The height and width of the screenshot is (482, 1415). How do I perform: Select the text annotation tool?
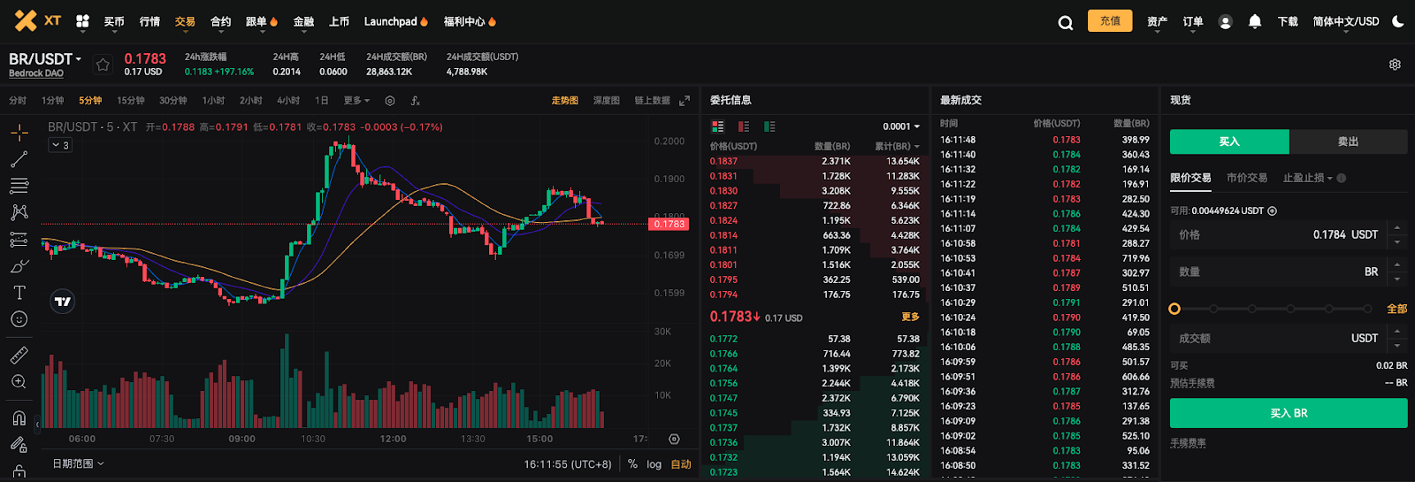pos(19,293)
